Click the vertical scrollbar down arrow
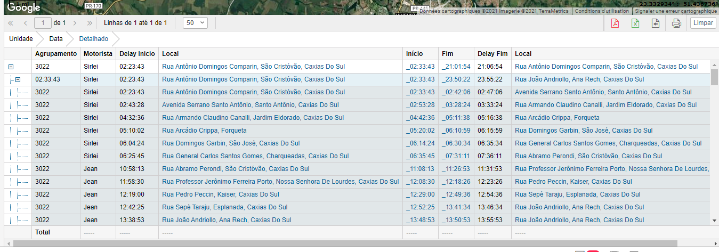719x252 pixels. click(x=714, y=220)
